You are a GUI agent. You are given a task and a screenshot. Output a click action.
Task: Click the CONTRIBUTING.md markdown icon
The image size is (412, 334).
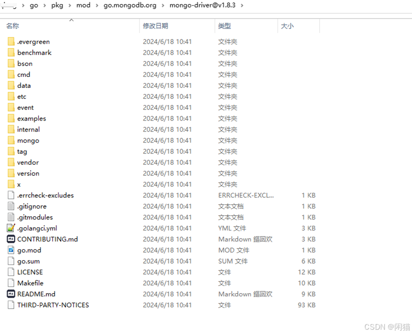pos(11,239)
